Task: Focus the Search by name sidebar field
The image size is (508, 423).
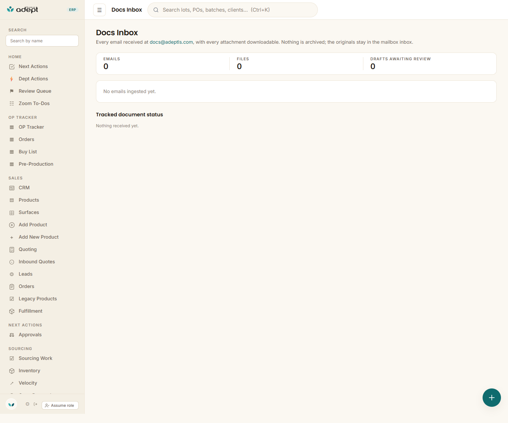Action: (x=42, y=41)
